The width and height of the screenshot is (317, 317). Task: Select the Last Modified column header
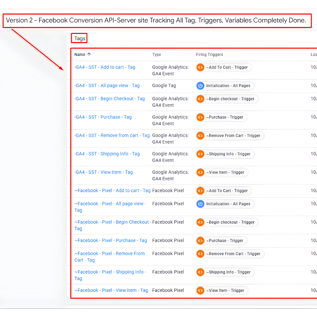(314, 54)
